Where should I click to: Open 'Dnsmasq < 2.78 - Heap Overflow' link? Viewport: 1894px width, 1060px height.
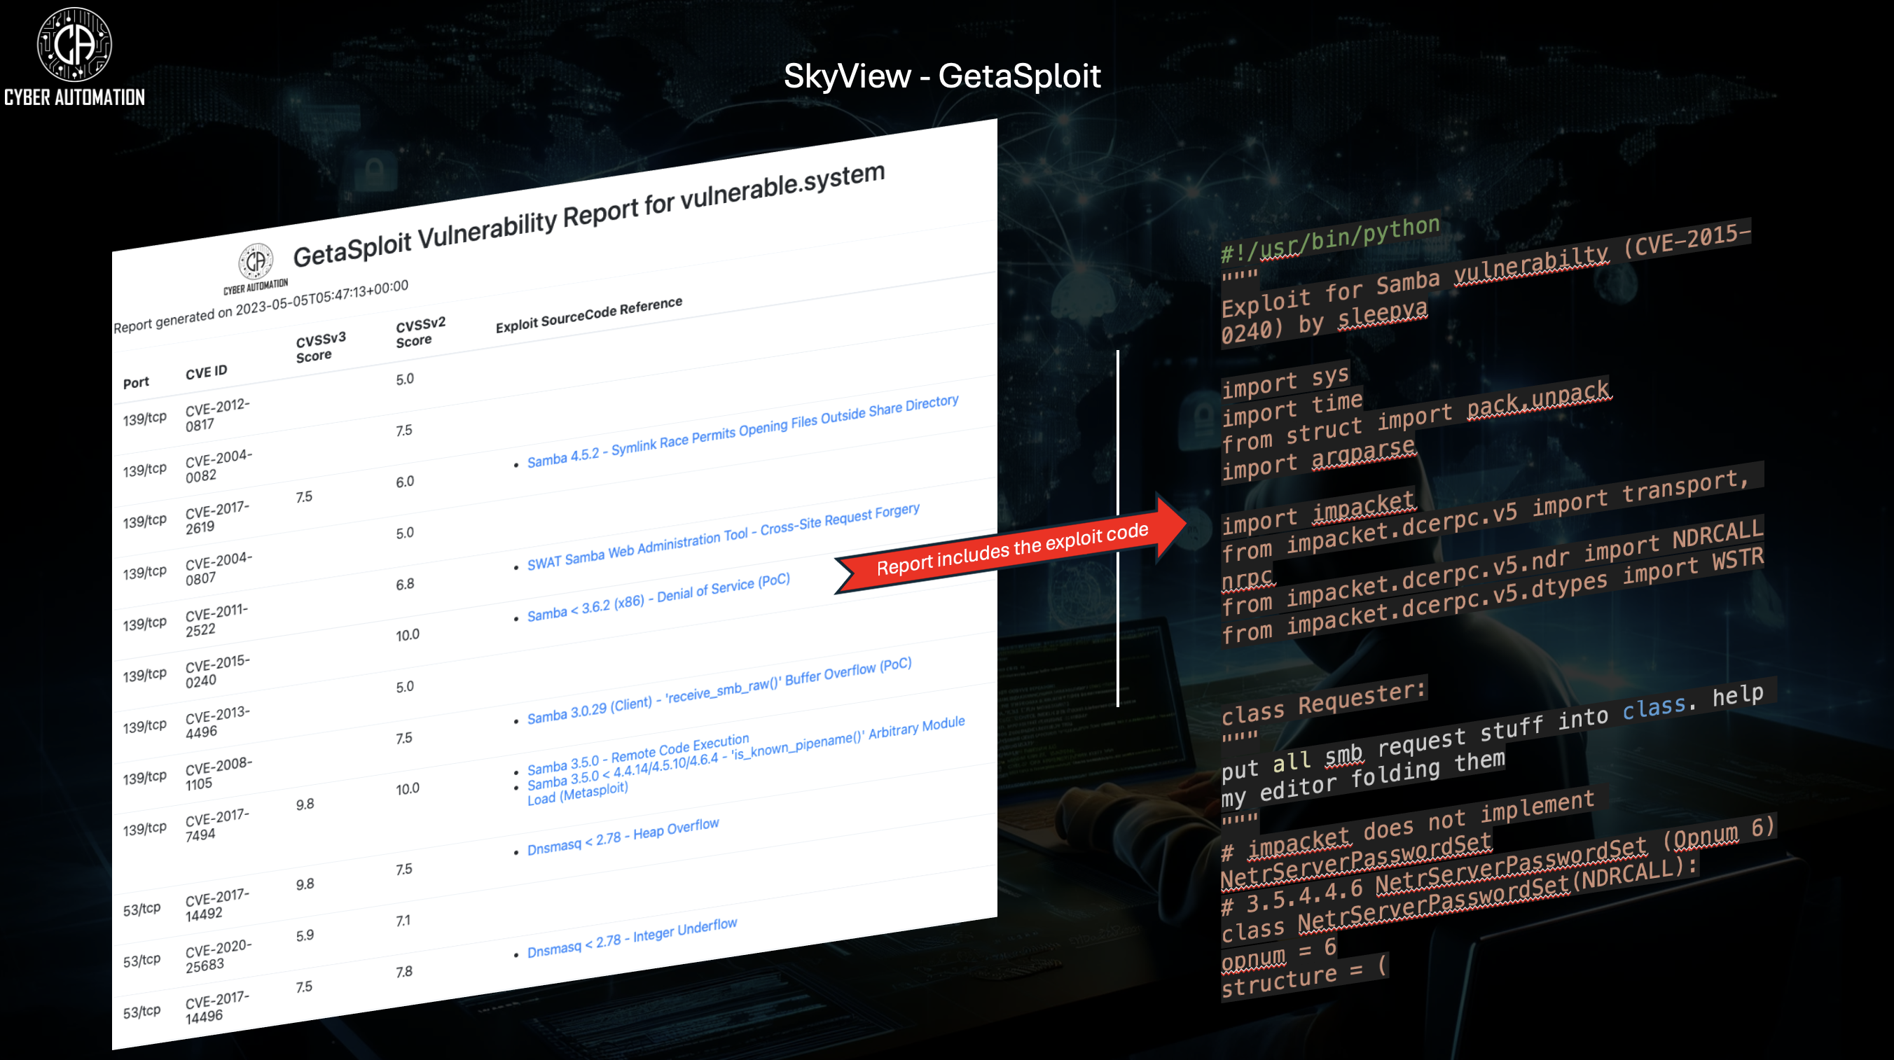(x=623, y=837)
